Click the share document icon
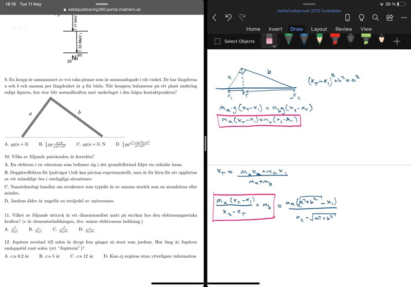The height and width of the screenshot is (287, 411). point(389,17)
